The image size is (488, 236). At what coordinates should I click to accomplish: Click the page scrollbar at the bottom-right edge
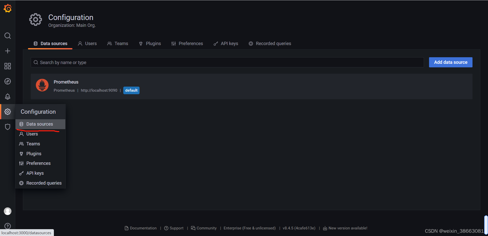[x=486, y=225]
